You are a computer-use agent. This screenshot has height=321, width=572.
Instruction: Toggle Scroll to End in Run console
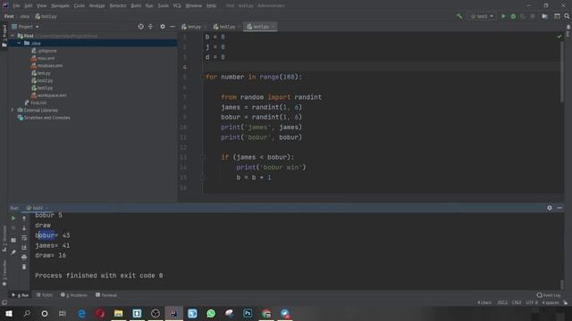(24, 248)
